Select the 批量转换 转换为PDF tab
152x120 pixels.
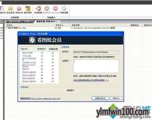[47, 22]
